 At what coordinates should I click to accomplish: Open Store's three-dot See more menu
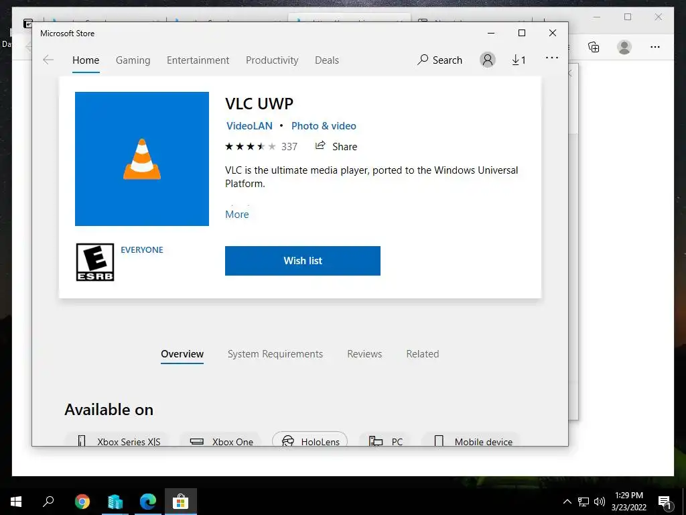pos(552,58)
